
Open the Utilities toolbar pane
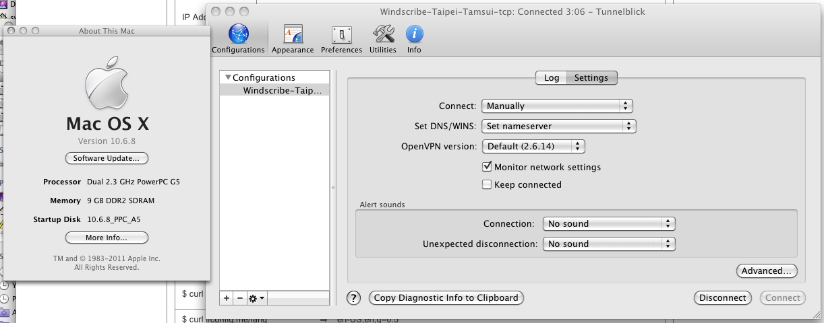tap(383, 39)
